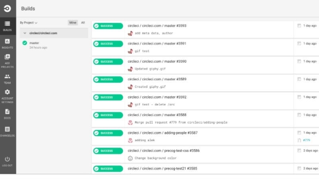Open the Docs sidebar icon

click(7, 112)
